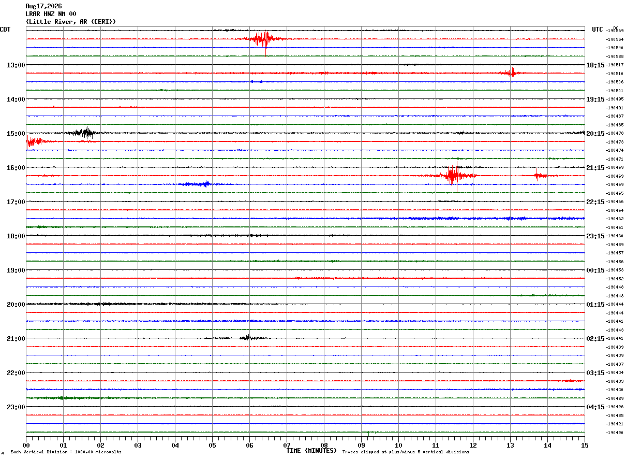Click the -190569 DC offset value
The image size is (626, 459).
coord(614,31)
